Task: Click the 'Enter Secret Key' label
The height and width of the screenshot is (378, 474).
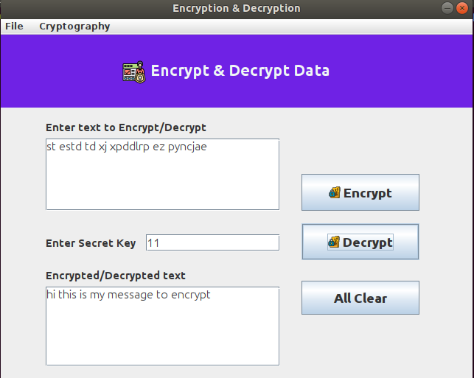Action: (91, 243)
